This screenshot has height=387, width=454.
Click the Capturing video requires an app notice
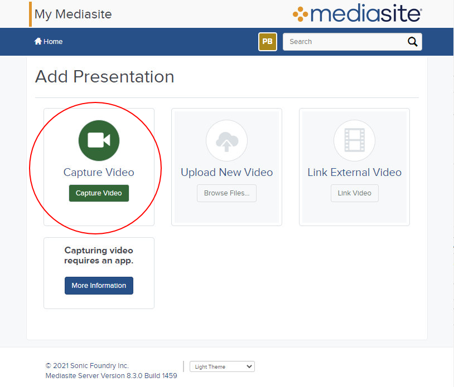click(99, 255)
